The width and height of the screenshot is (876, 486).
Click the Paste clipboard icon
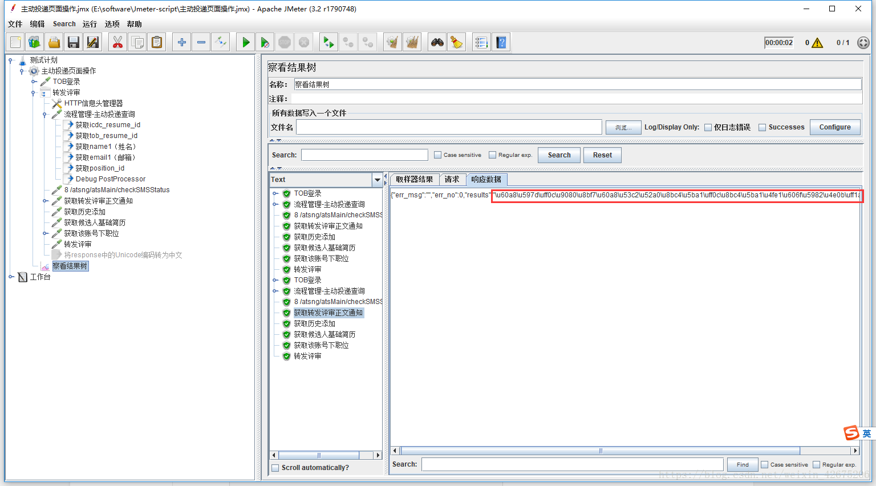click(x=157, y=42)
